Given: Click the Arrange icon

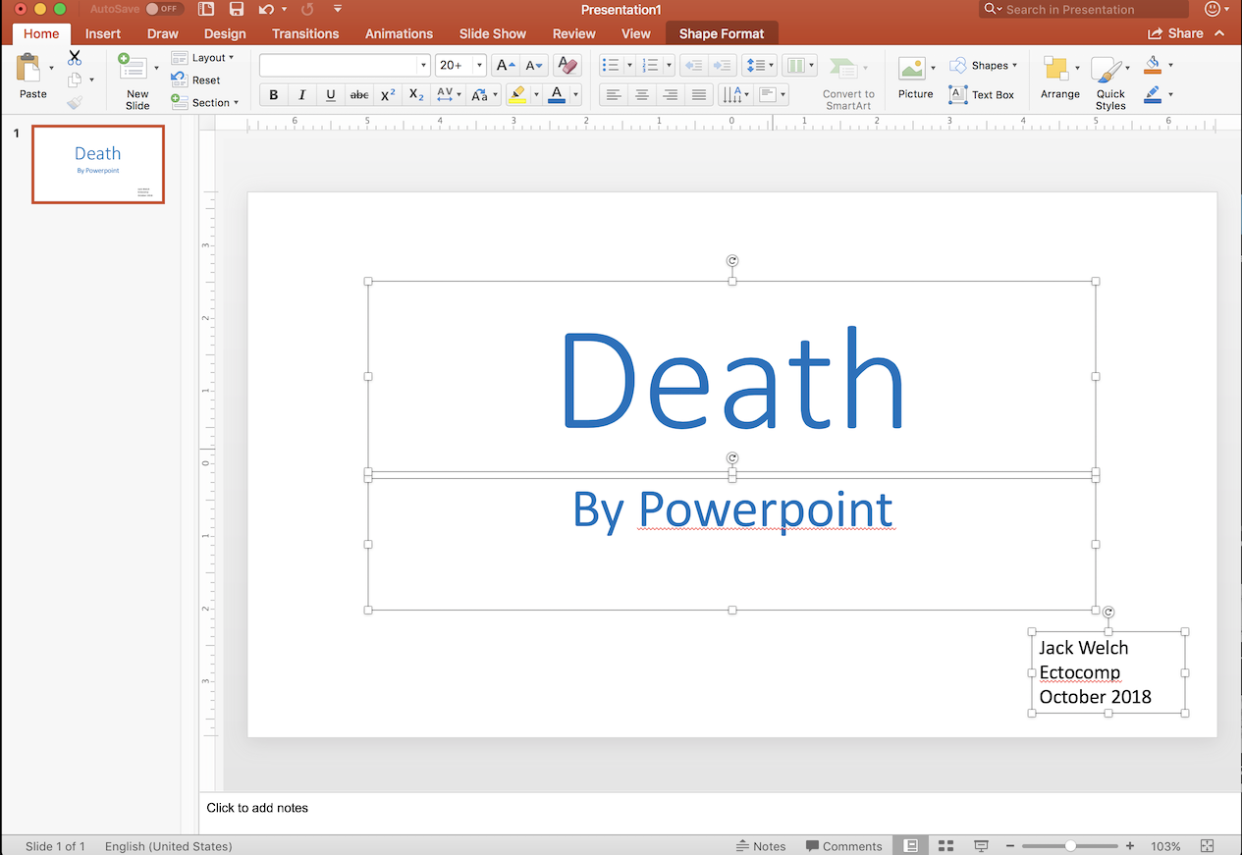Looking at the screenshot, I should [x=1059, y=79].
